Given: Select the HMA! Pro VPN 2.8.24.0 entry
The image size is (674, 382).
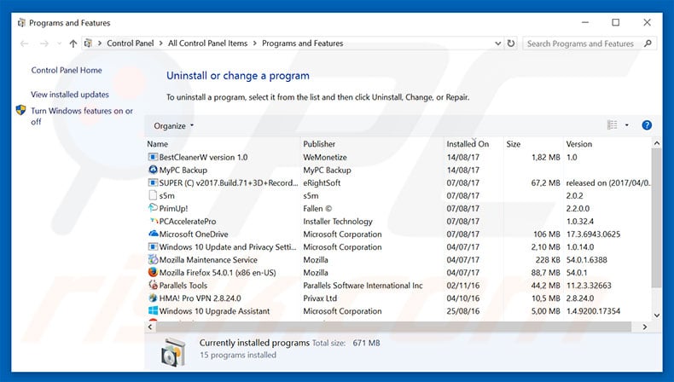Looking at the screenshot, I should (x=200, y=298).
